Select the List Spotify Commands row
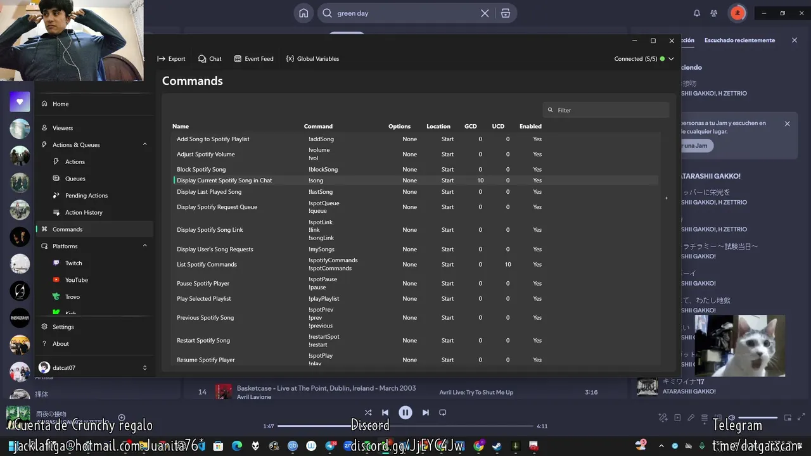Screen dimensions: 811x456 (x=416, y=264)
